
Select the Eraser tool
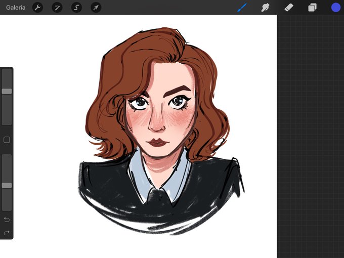pos(289,8)
